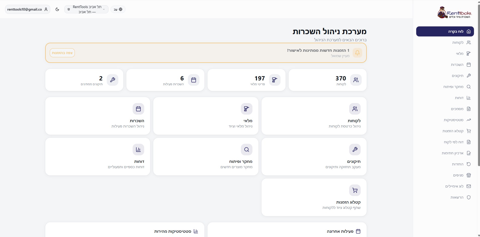This screenshot has width=480, height=237.
Task: Click the צפה בהזמנות button
Action: 62,53
